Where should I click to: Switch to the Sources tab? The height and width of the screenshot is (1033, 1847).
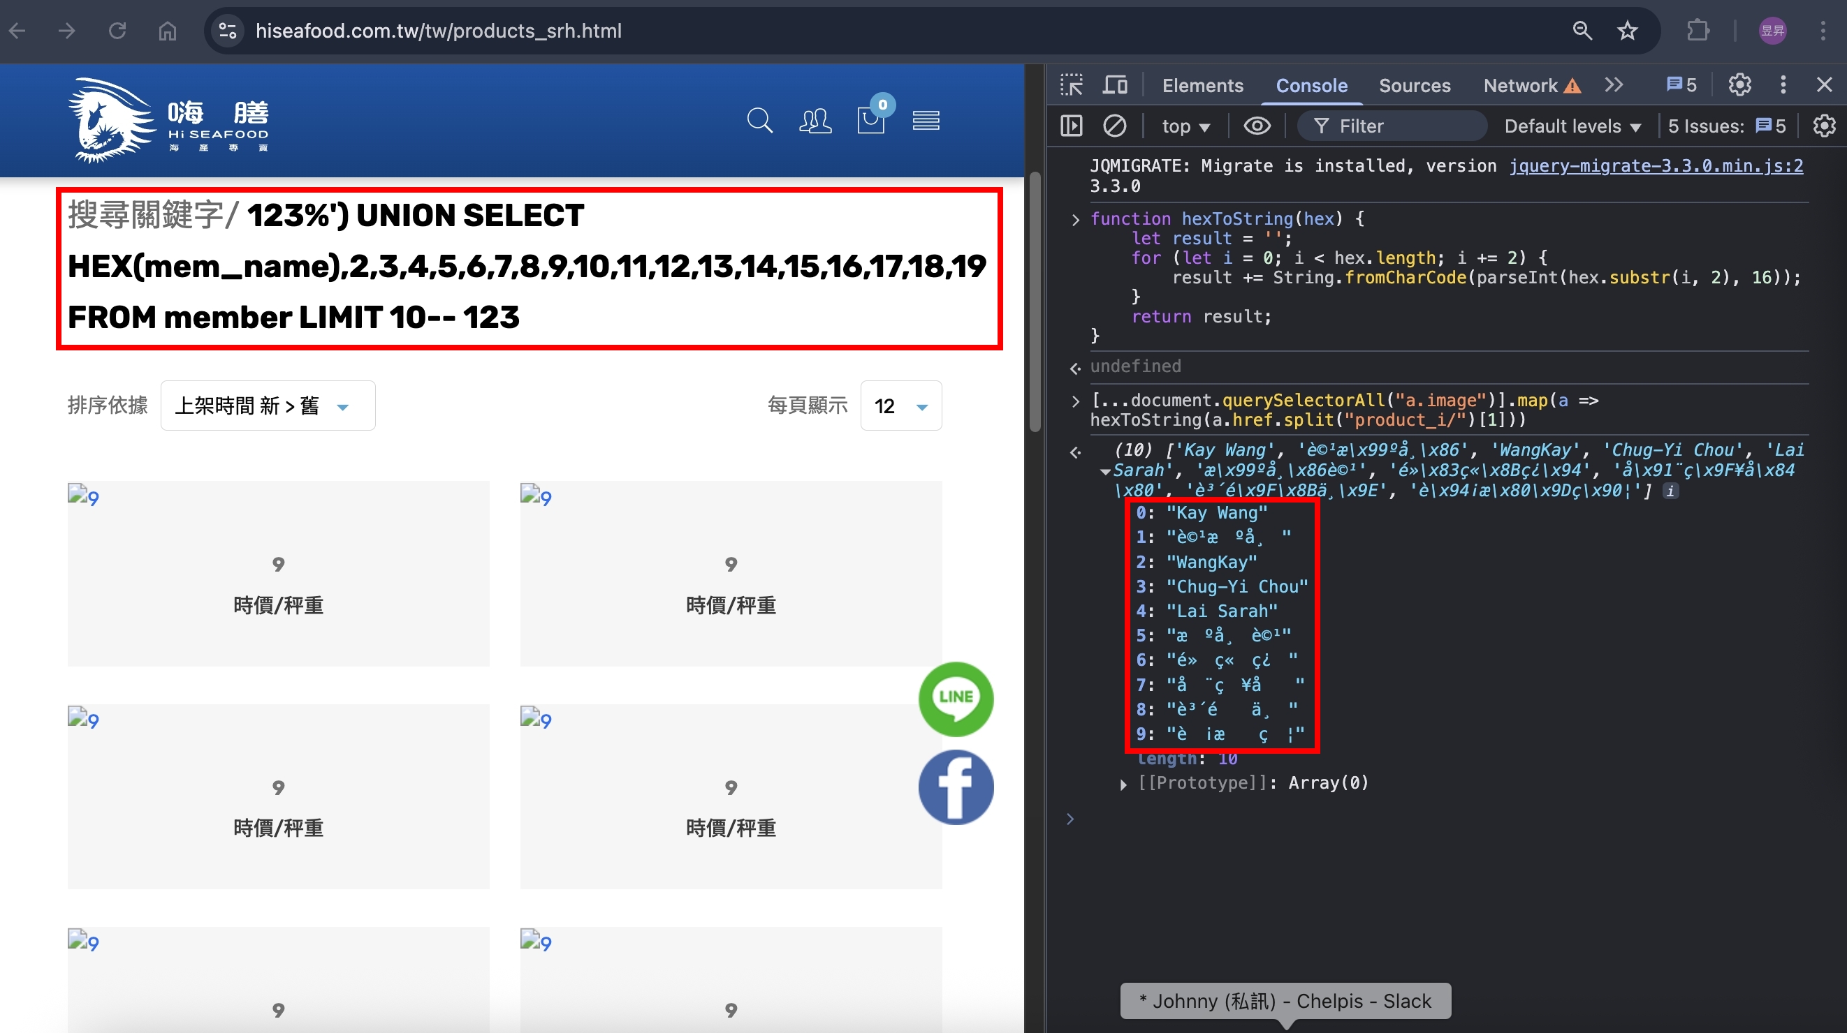point(1414,85)
